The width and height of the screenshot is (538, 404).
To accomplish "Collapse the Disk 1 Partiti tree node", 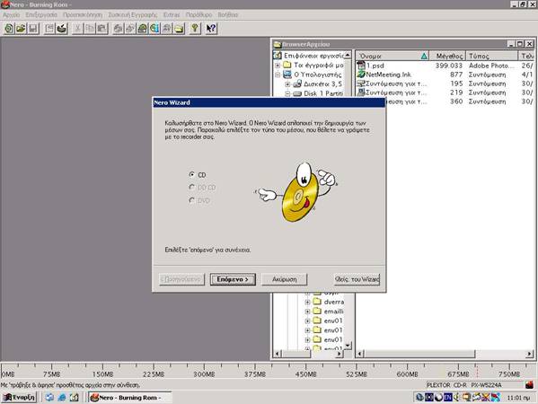I will (287, 93).
